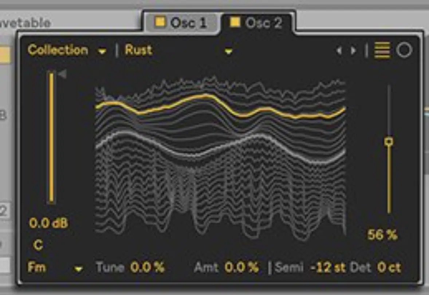The image size is (429, 295).
Task: Toggle Osc 2 on/off yellow square
Action: tap(235, 22)
